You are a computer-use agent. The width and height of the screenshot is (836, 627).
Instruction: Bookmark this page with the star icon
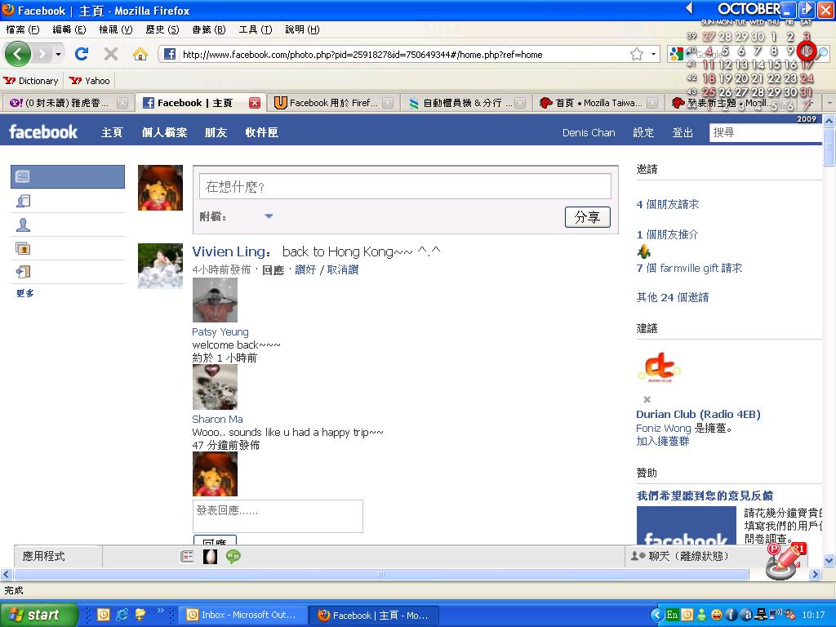coord(637,54)
